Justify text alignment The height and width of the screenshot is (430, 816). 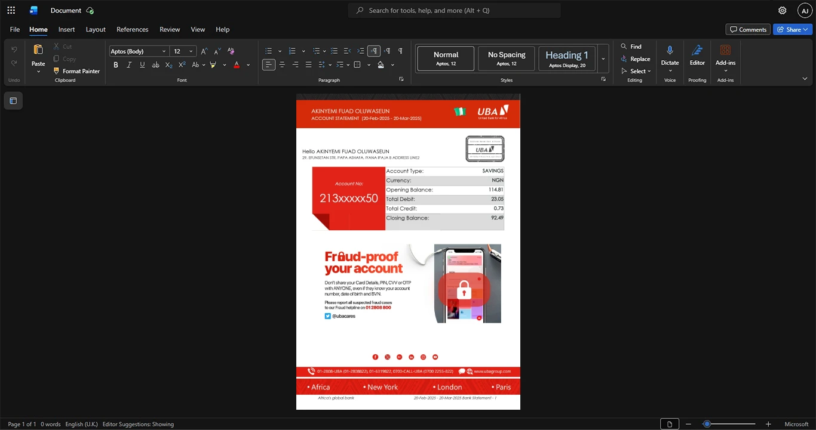pos(308,65)
